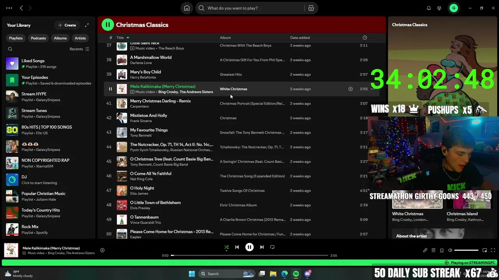Image resolution: width=499 pixels, height=280 pixels.
Task: Open the Stream Tunes playlist
Action: (x=48, y=113)
